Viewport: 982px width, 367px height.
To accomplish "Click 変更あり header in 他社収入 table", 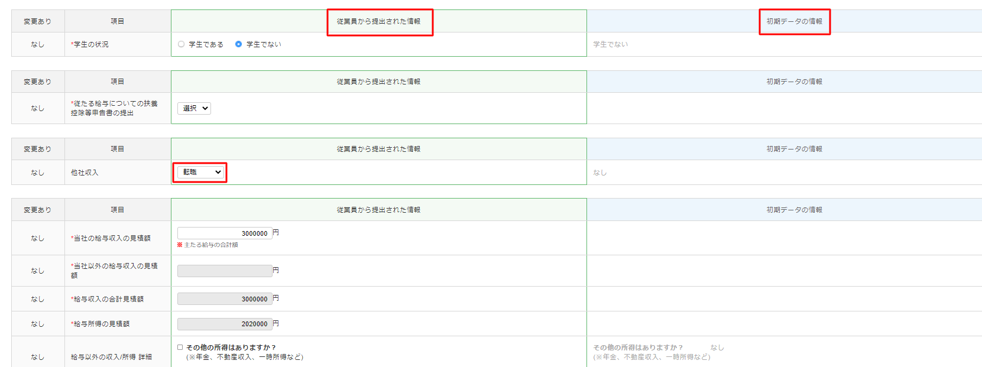I will (x=38, y=149).
